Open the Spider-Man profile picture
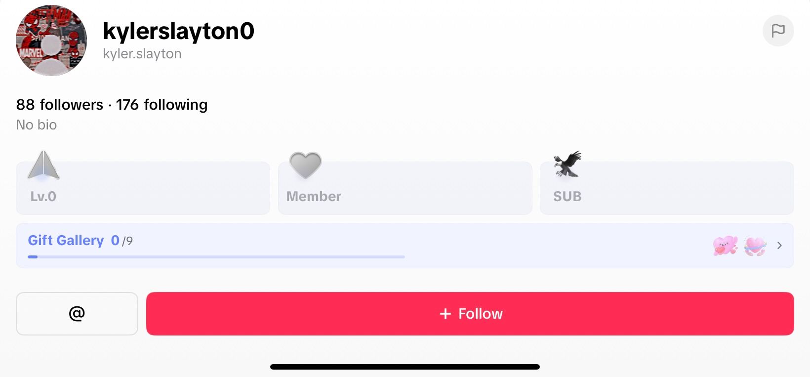This screenshot has height=377, width=810. 51,41
